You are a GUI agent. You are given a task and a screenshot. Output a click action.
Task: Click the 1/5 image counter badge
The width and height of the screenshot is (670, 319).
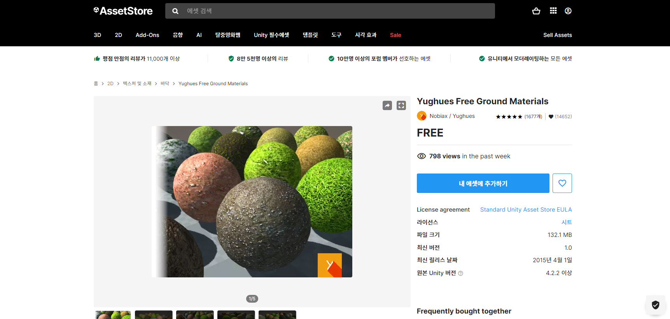coord(252,299)
